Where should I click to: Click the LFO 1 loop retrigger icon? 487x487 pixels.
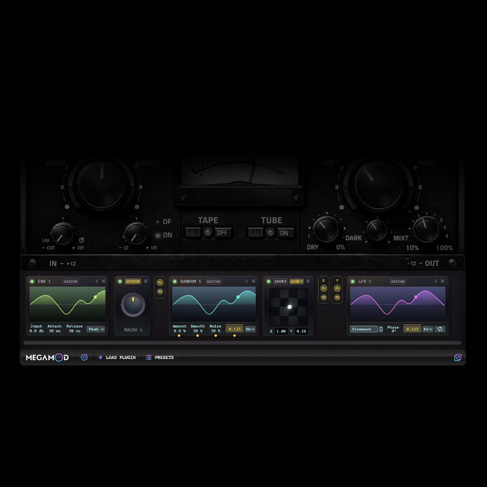coord(440,329)
